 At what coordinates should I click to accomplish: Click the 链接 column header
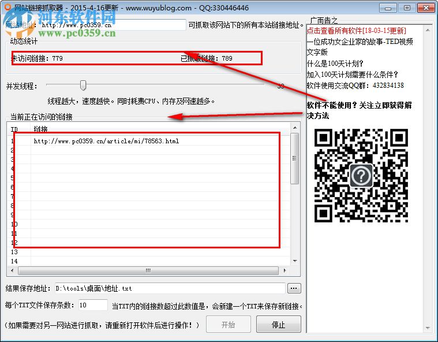tap(40, 129)
